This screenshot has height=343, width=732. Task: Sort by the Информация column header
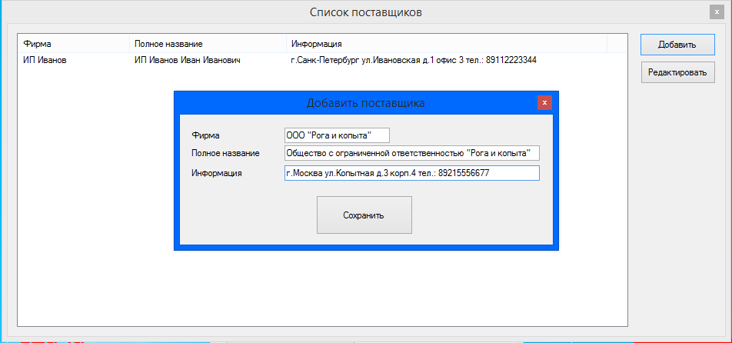(446, 44)
